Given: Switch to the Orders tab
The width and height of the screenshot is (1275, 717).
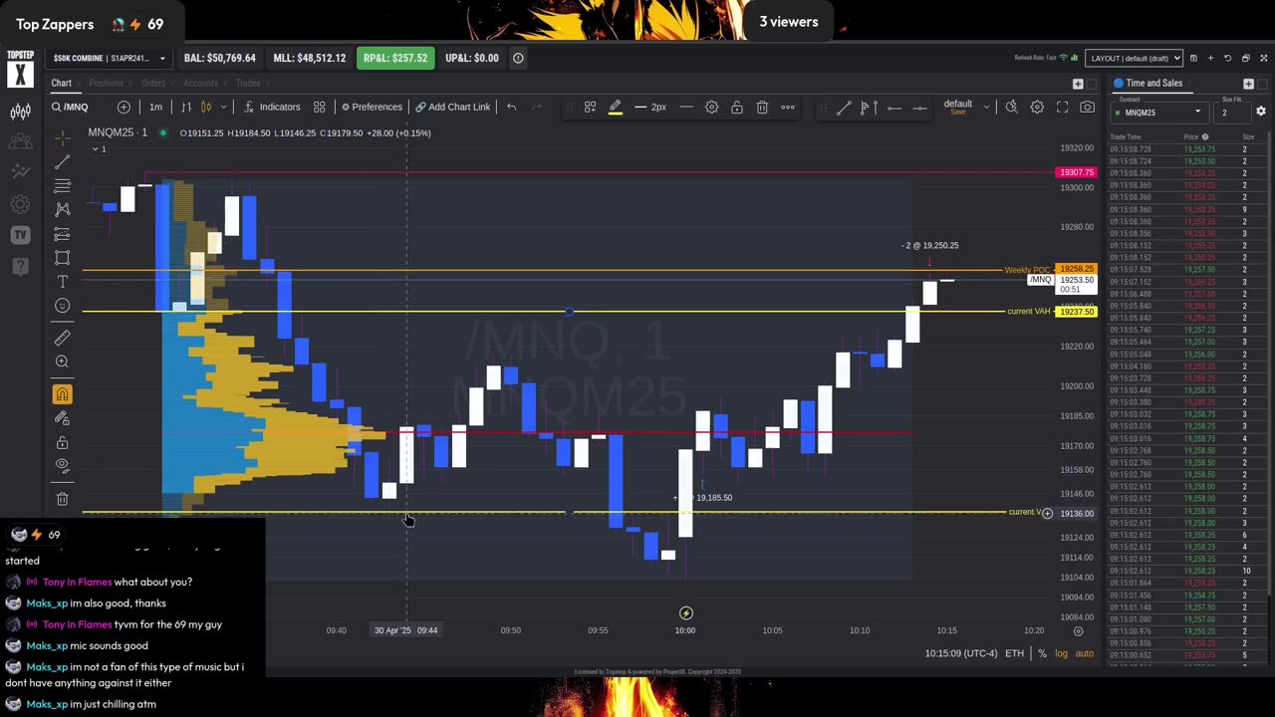Looking at the screenshot, I should coord(152,83).
